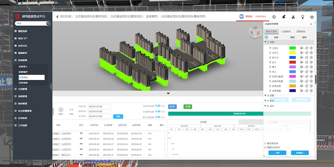Click the notification bell icon

284,17
